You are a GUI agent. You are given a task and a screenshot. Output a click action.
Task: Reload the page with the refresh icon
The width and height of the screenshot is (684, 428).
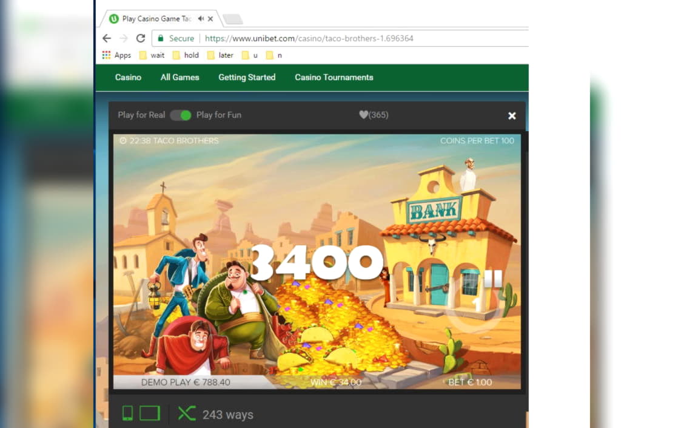141,38
